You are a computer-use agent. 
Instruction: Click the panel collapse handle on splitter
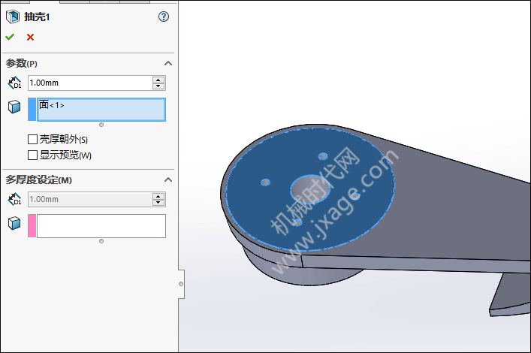point(181,284)
